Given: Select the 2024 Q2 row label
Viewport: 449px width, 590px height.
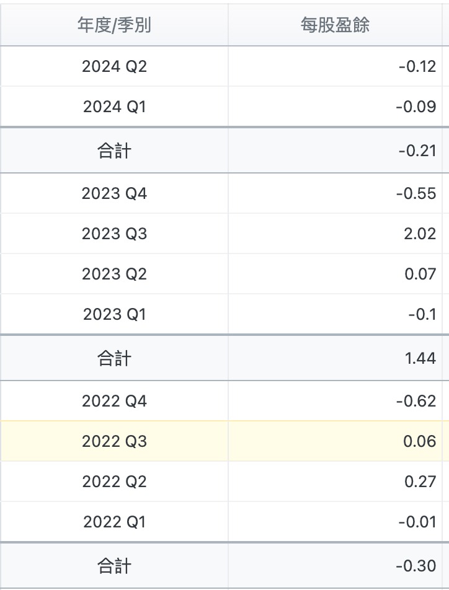Looking at the screenshot, I should coord(114,66).
